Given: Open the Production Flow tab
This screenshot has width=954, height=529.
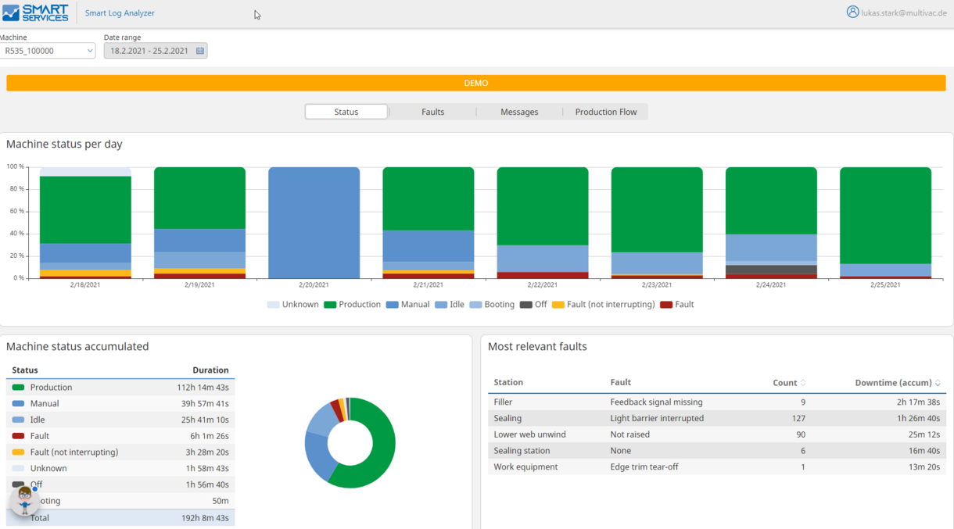Looking at the screenshot, I should (605, 112).
